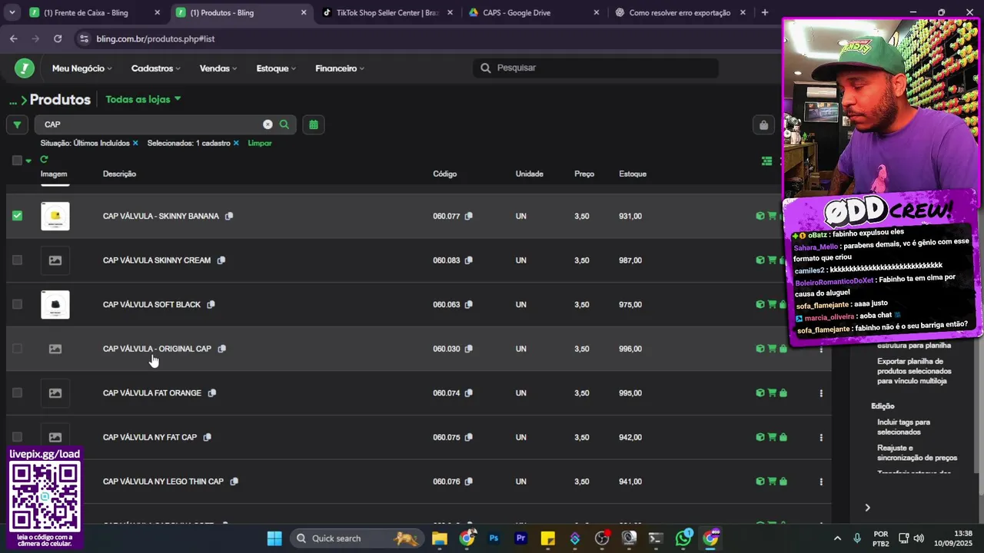Click the Bling logo icon
Viewport: 984px width, 553px height.
(x=25, y=68)
